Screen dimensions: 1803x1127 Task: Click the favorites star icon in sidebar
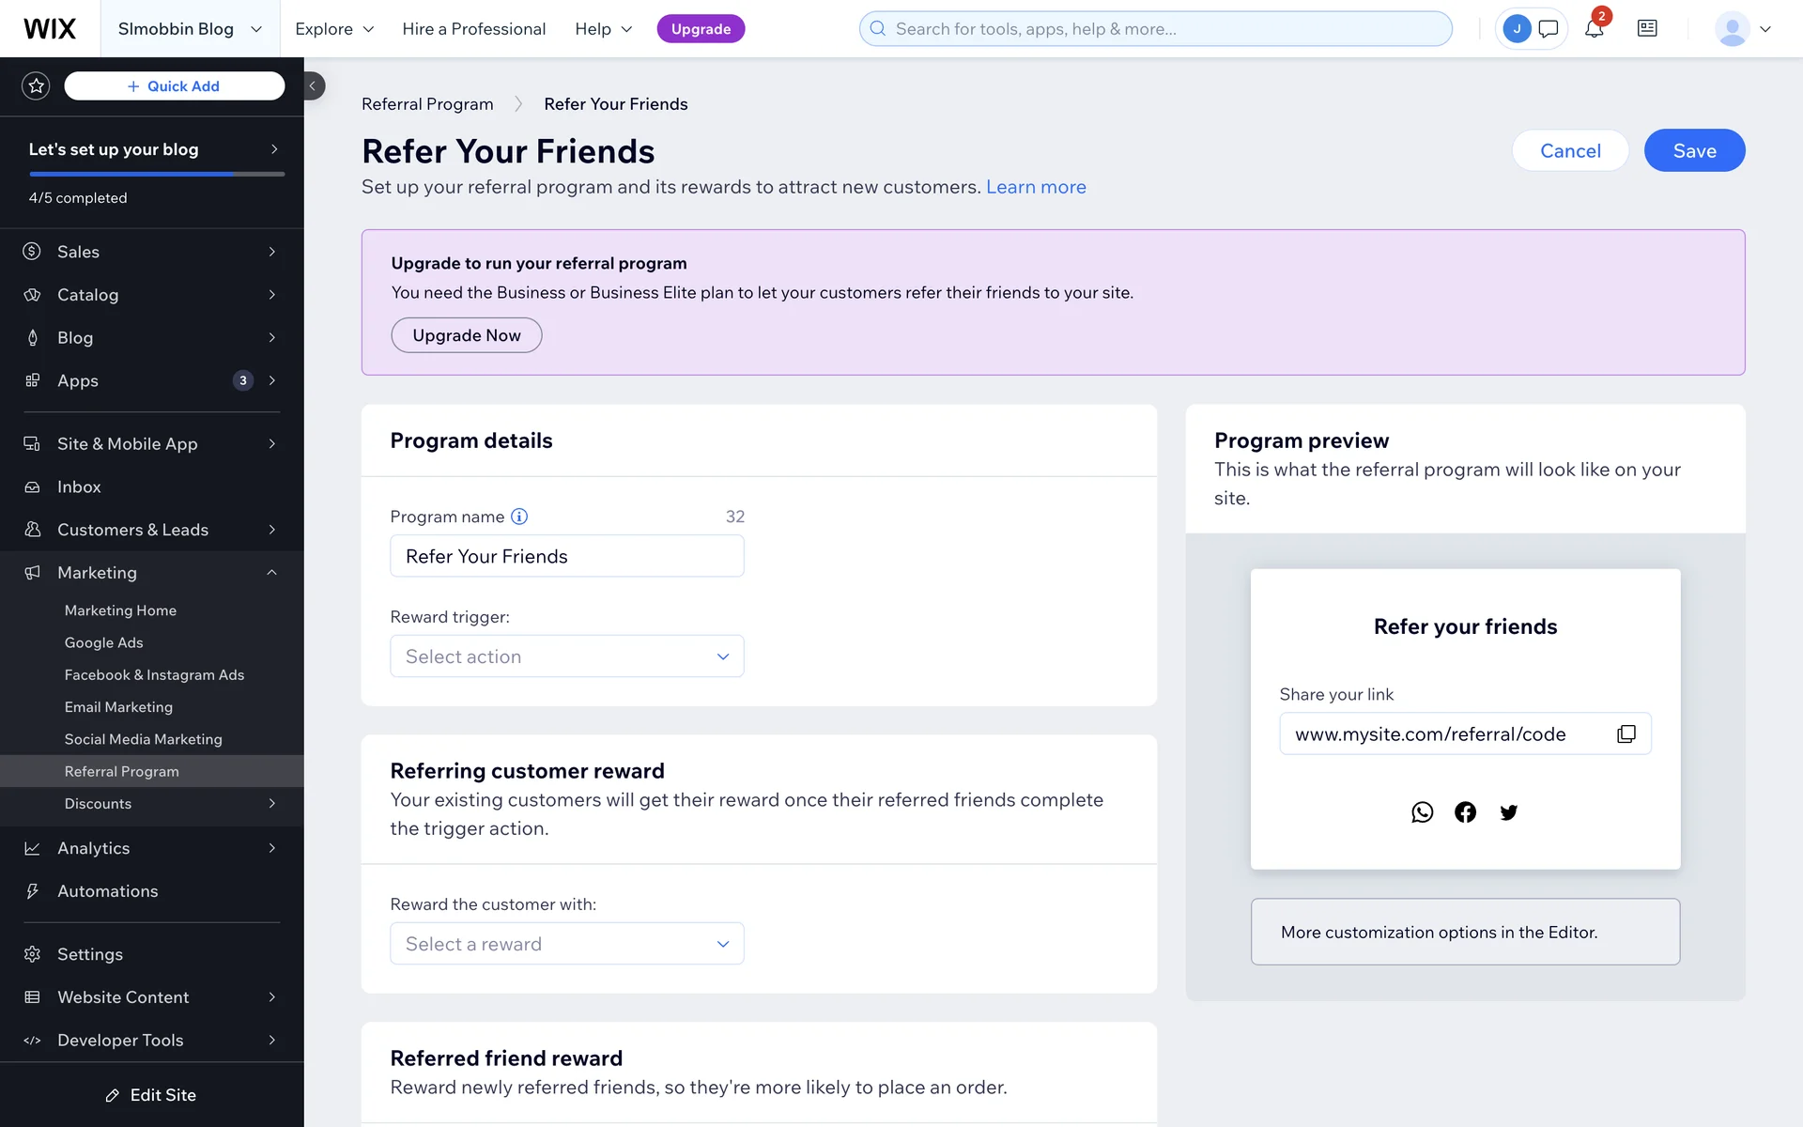click(36, 86)
